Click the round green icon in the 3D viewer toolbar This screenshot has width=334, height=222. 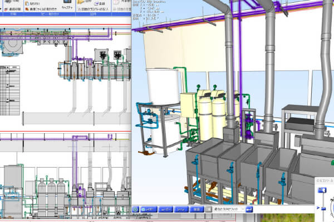135,209
